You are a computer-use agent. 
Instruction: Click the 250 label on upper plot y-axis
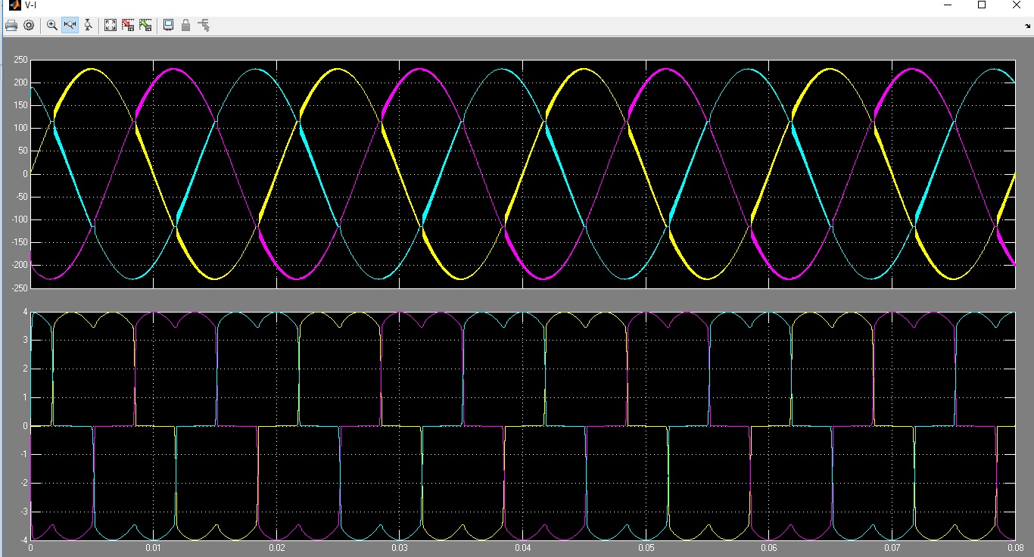[x=20, y=61]
